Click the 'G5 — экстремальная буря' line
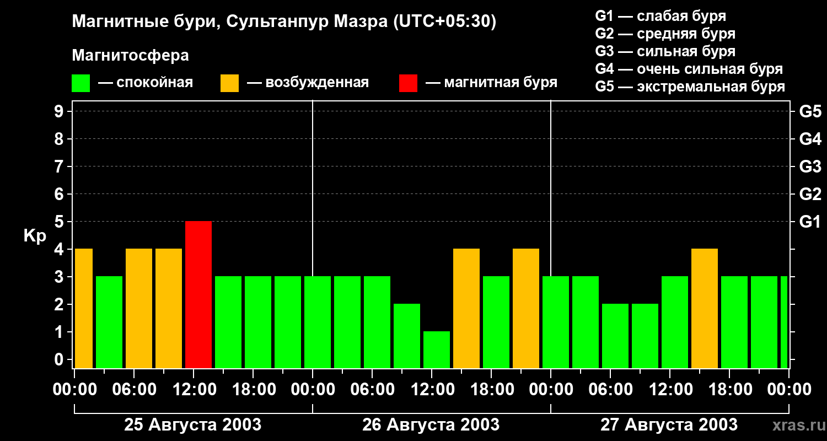The height and width of the screenshot is (441, 827). point(690,87)
